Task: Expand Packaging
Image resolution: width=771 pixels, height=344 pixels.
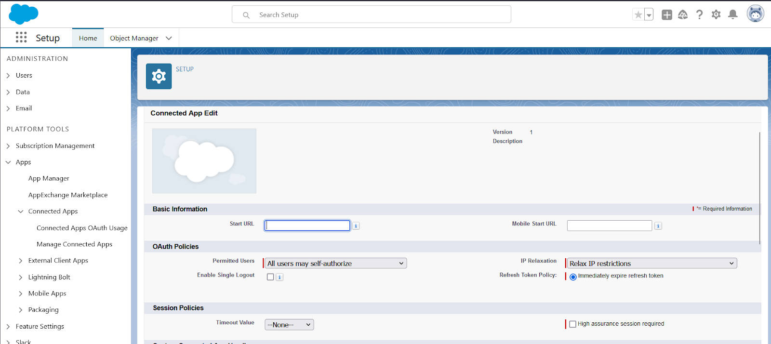Action: [21, 310]
